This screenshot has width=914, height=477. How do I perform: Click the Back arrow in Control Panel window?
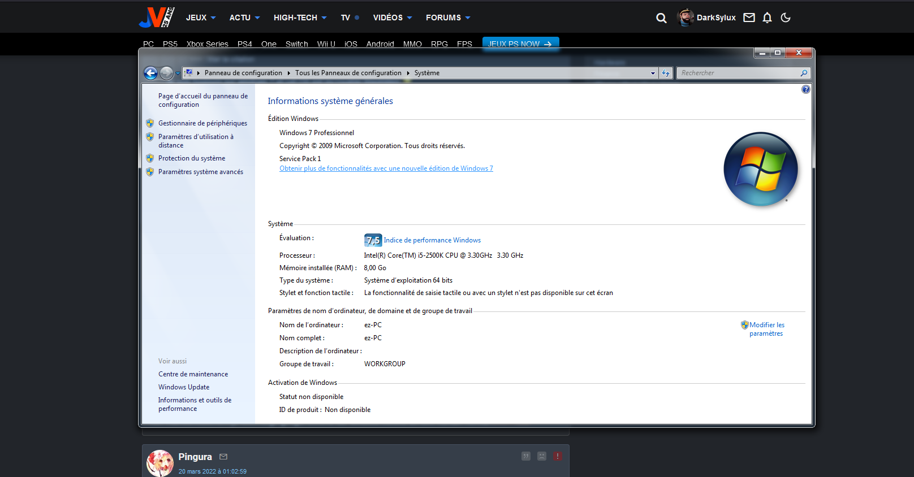(150, 73)
